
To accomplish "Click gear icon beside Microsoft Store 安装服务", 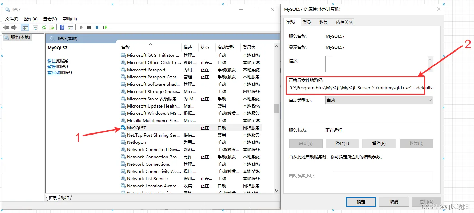I will tap(123, 99).
